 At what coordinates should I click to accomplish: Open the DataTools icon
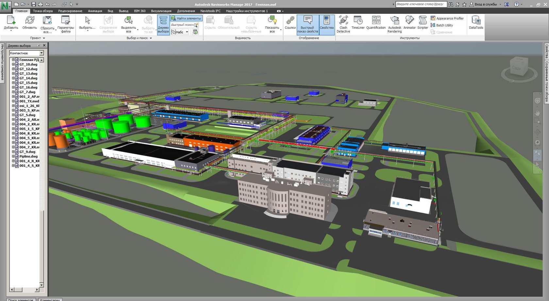click(476, 20)
